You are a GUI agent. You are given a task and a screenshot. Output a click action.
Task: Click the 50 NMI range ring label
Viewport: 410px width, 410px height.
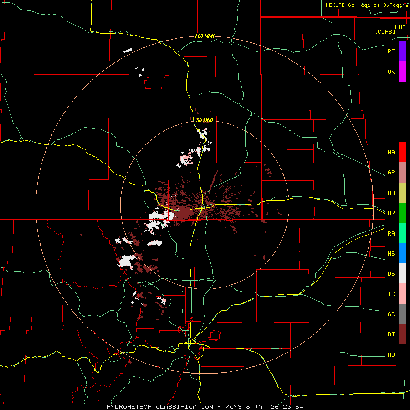coord(205,120)
